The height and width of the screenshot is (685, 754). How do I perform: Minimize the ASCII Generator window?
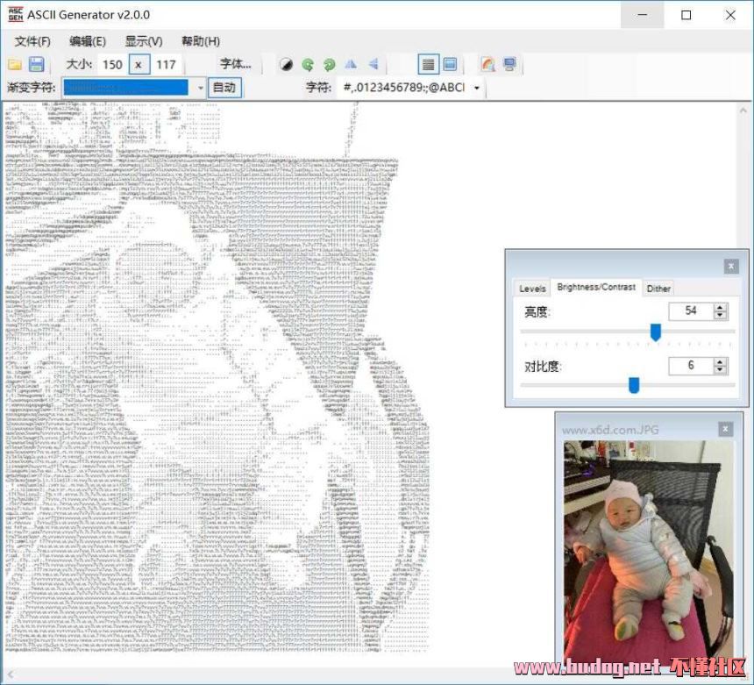643,15
